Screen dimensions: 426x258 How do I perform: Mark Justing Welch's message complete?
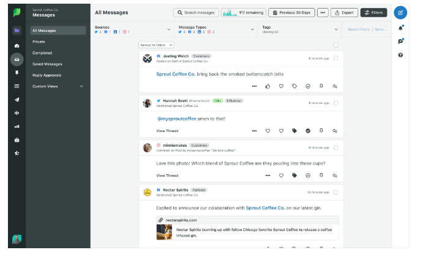pos(308,86)
